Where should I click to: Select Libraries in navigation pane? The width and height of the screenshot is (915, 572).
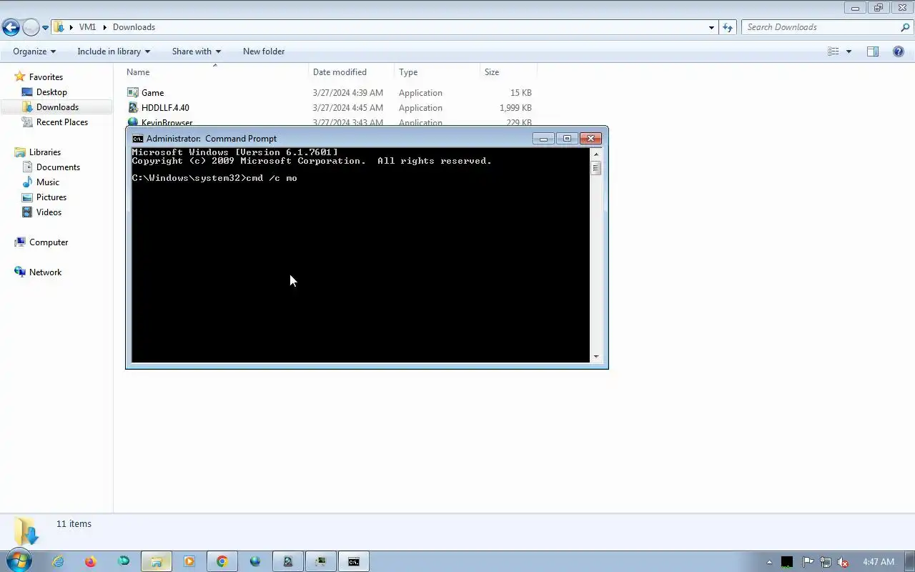[x=45, y=152]
